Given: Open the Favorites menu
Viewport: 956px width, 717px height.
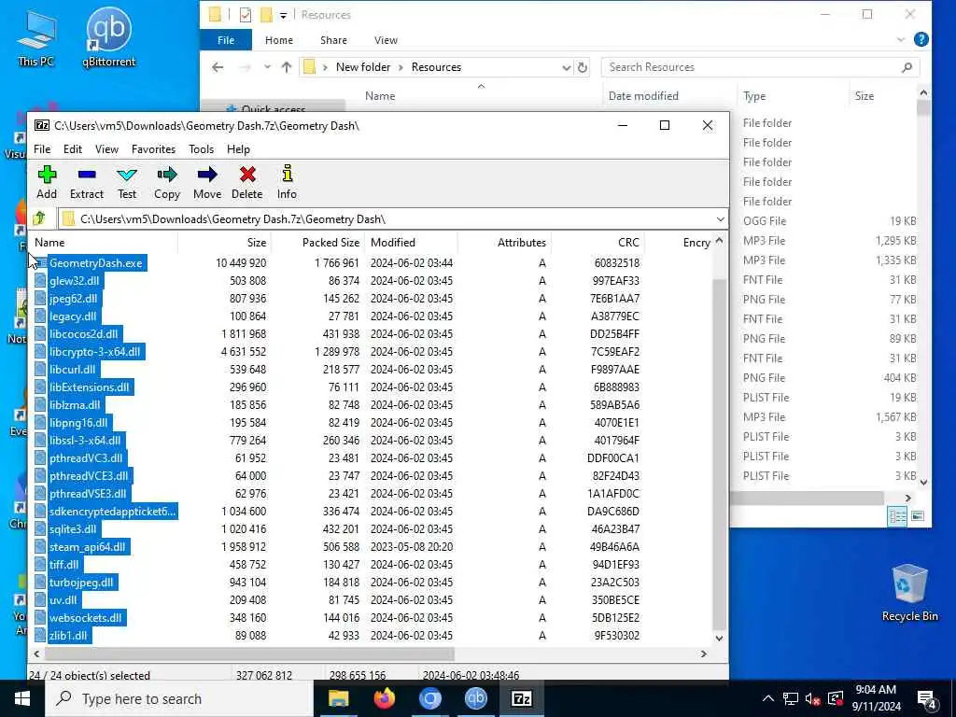Looking at the screenshot, I should click(153, 149).
